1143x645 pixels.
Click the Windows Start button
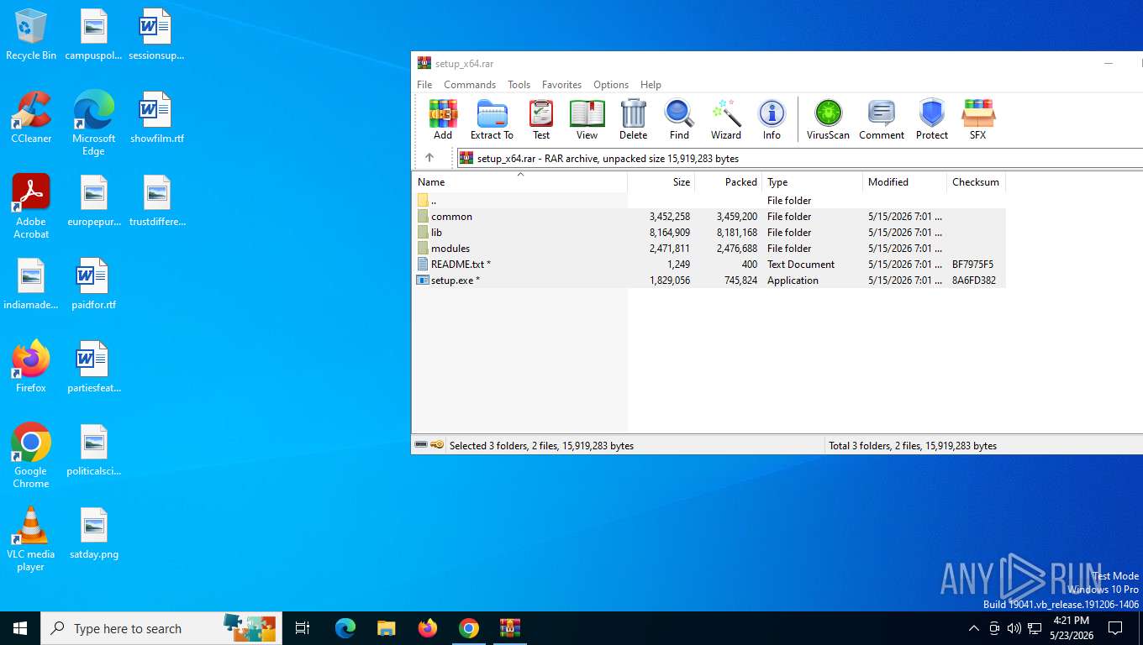click(20, 628)
